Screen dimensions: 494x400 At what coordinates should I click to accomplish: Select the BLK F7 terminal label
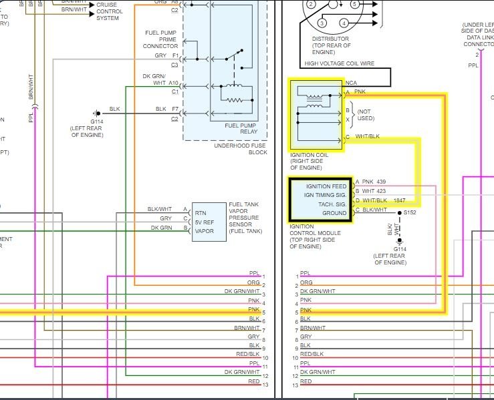tap(167, 109)
